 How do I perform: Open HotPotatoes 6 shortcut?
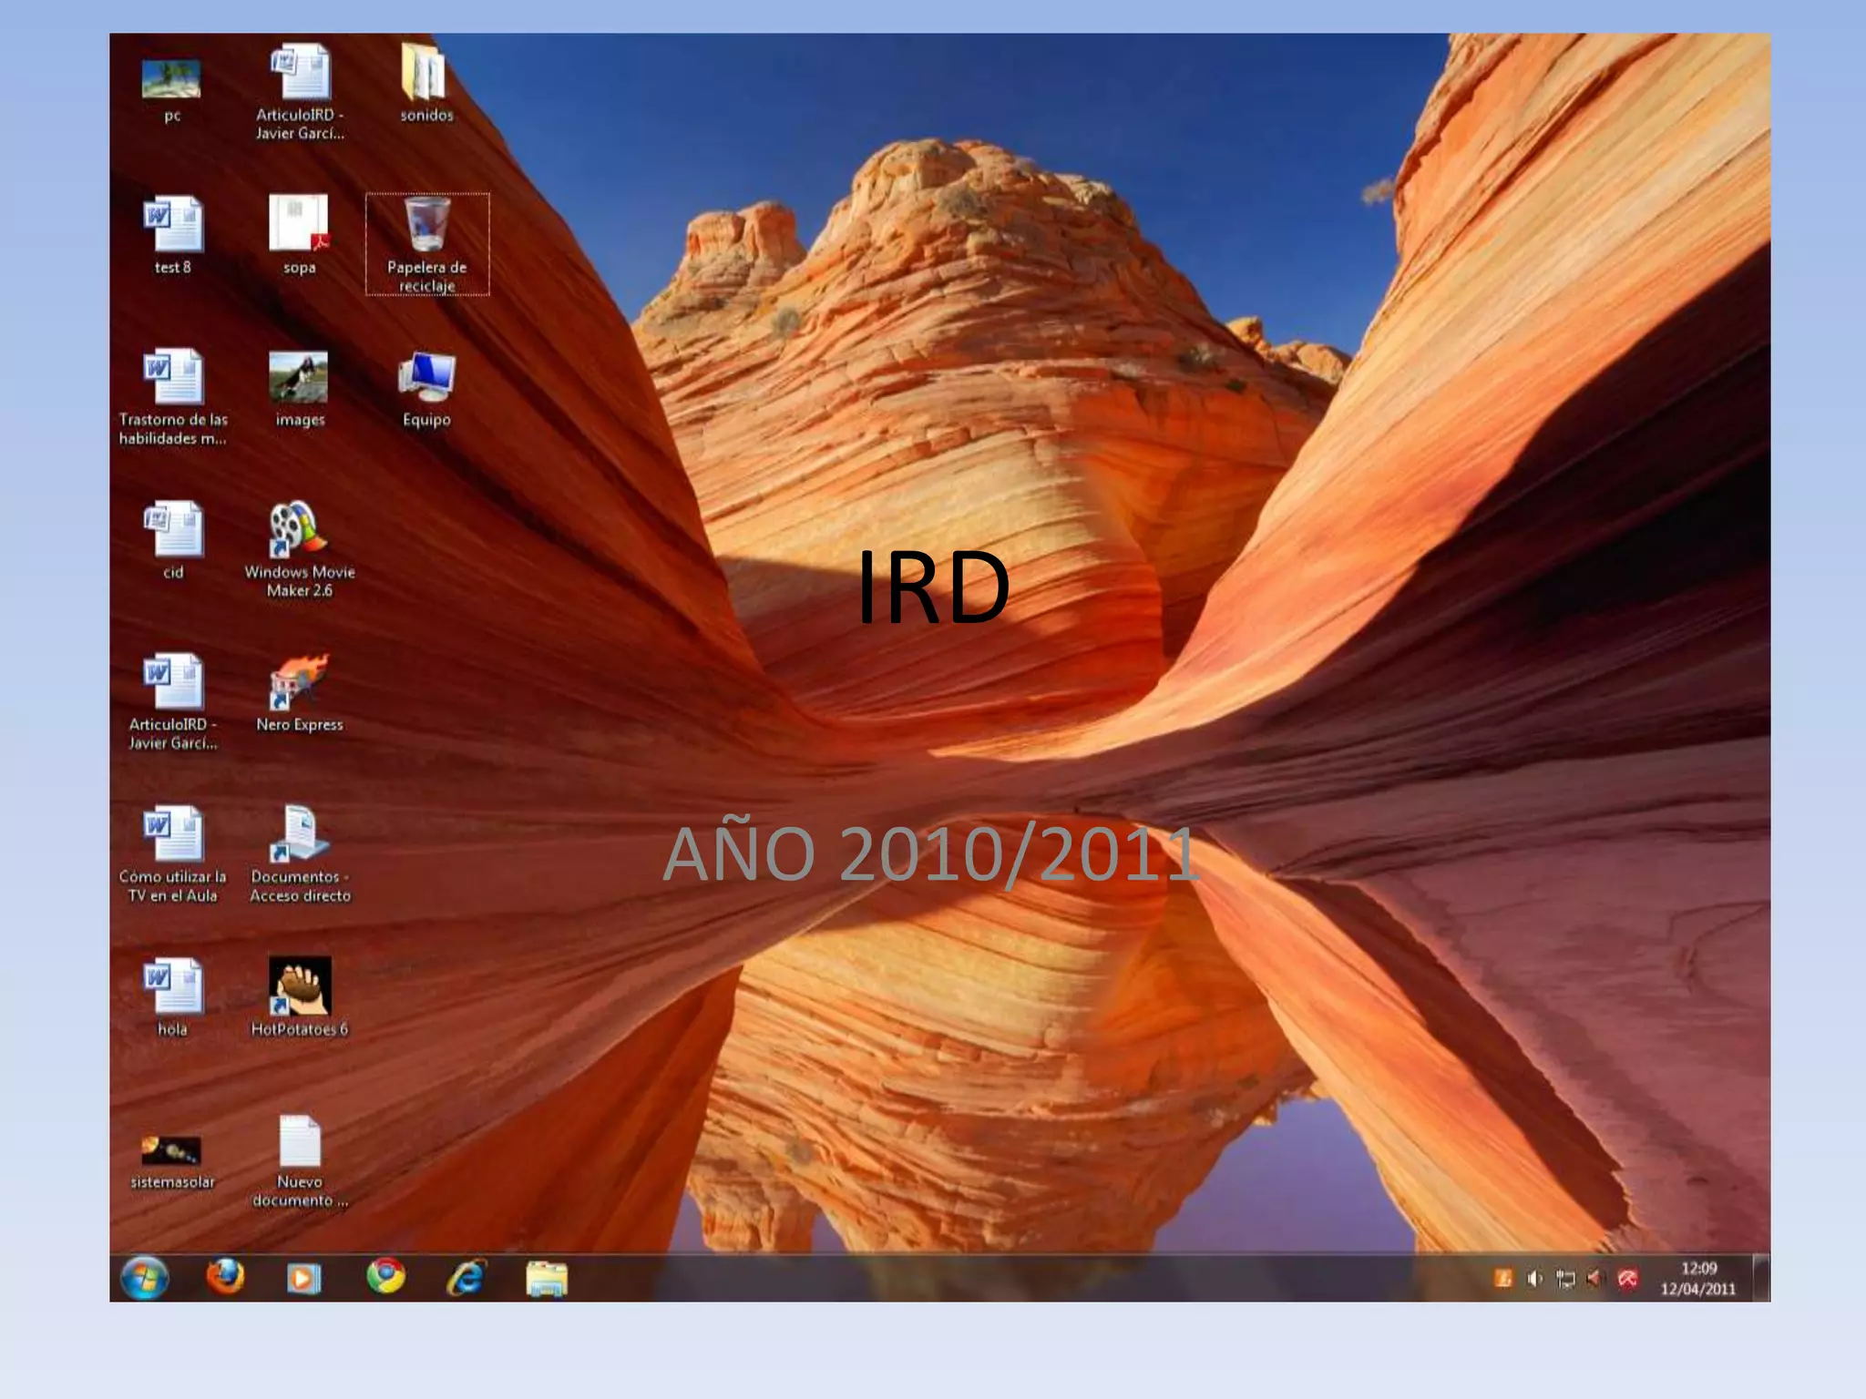pos(299,987)
